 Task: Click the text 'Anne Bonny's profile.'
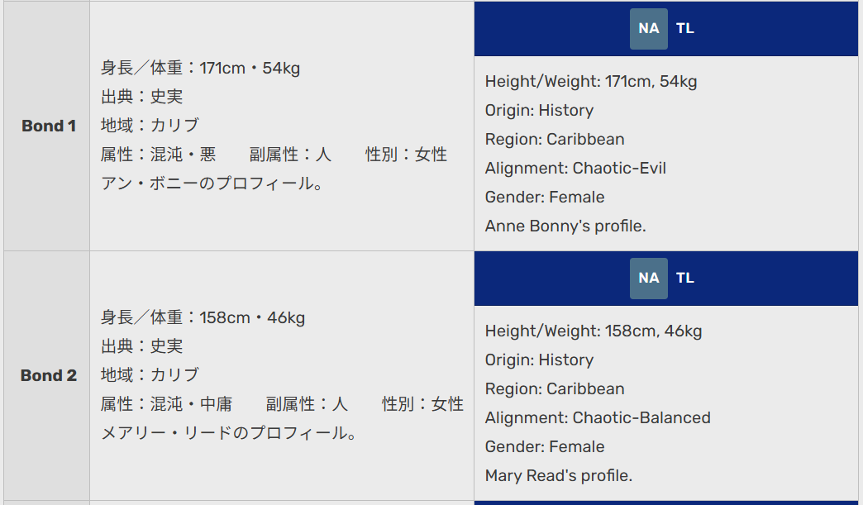(565, 226)
